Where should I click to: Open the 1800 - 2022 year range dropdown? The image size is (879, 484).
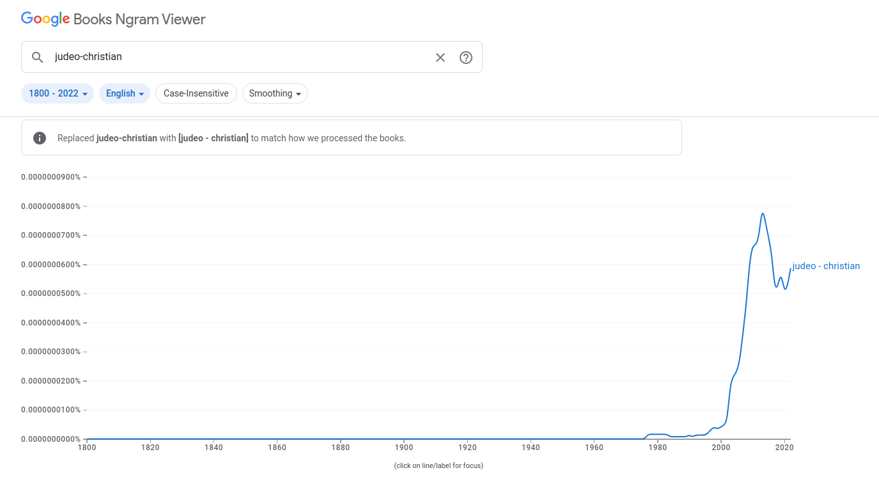pyautogui.click(x=58, y=93)
